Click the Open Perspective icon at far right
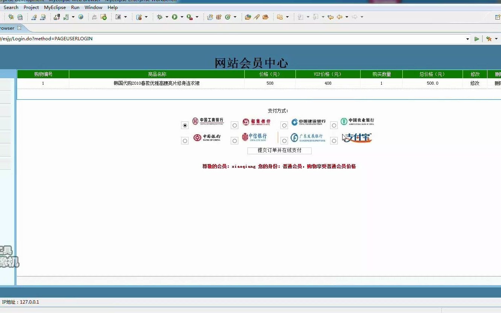Viewport: 501px width, 313px height. pyautogui.click(x=498, y=17)
